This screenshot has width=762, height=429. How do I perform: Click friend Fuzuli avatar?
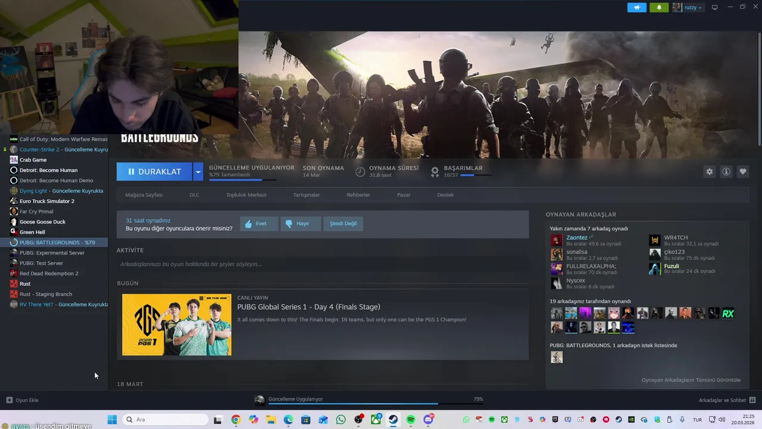(x=655, y=269)
